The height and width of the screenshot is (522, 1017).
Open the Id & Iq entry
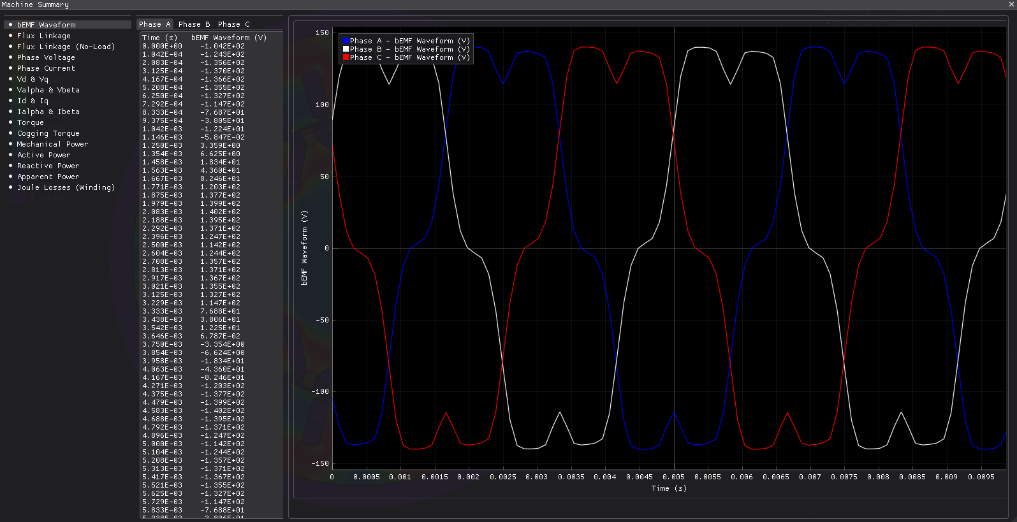33,101
